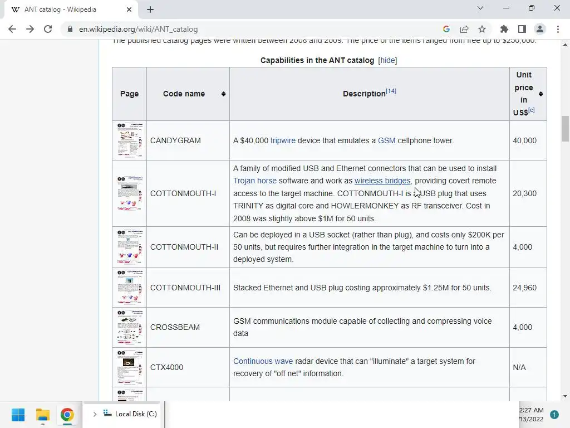
Task: Click the 20,300 price cell
Action: 528,193
